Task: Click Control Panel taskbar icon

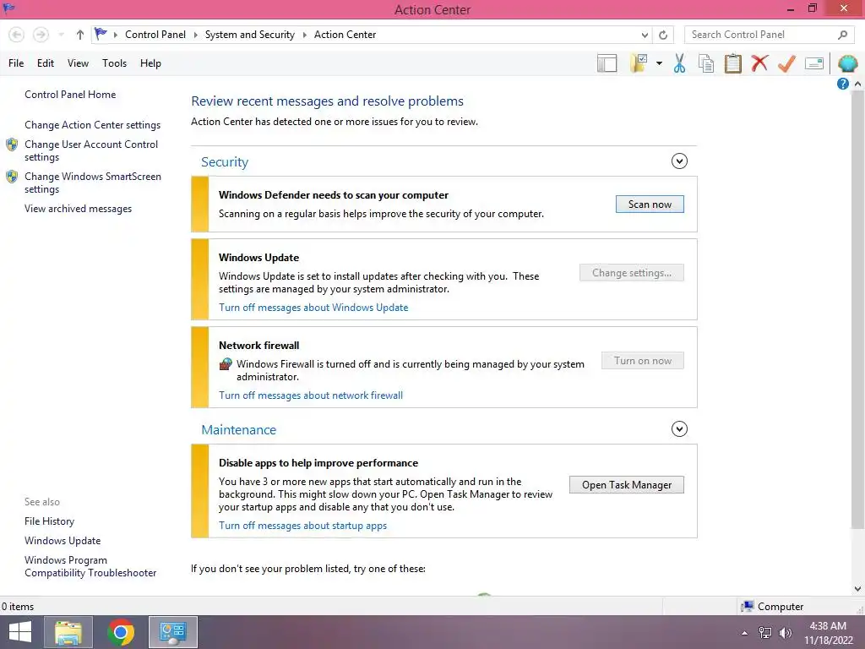Action: 172,632
